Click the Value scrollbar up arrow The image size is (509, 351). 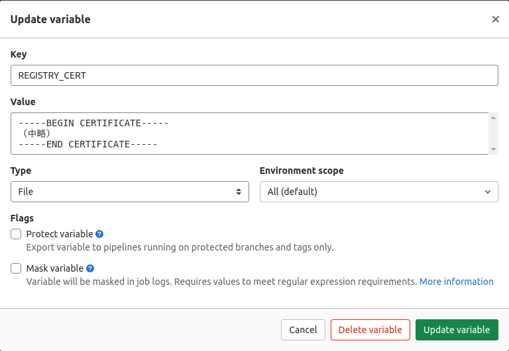(x=493, y=118)
